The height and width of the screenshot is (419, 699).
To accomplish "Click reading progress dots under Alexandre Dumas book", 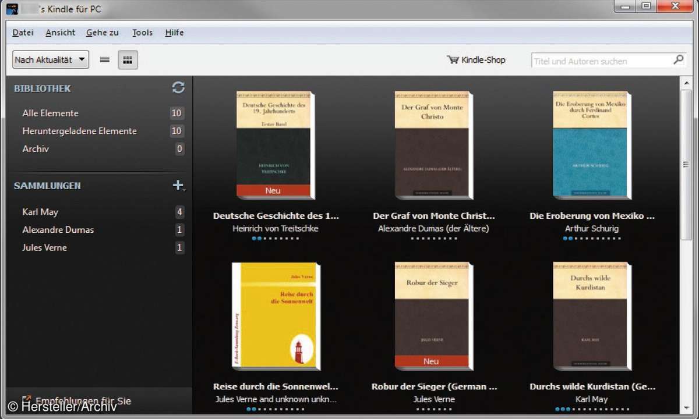I will [x=434, y=238].
